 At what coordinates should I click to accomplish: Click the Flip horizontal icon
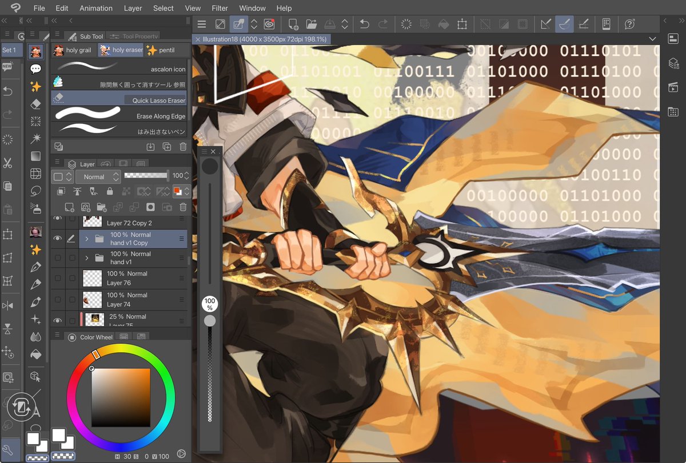[x=7, y=306]
